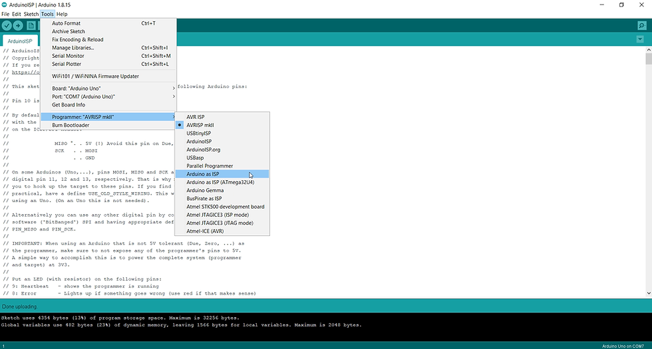Launch Serial Monitor from Tools menu
Image resolution: width=652 pixels, height=349 pixels.
(108, 56)
